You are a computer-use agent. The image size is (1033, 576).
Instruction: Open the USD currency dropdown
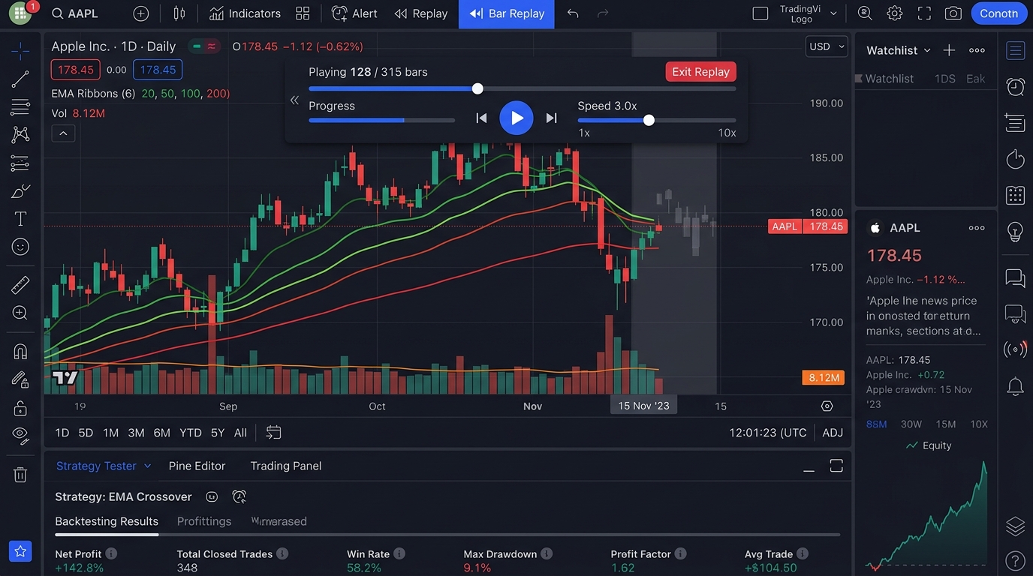pyautogui.click(x=827, y=46)
